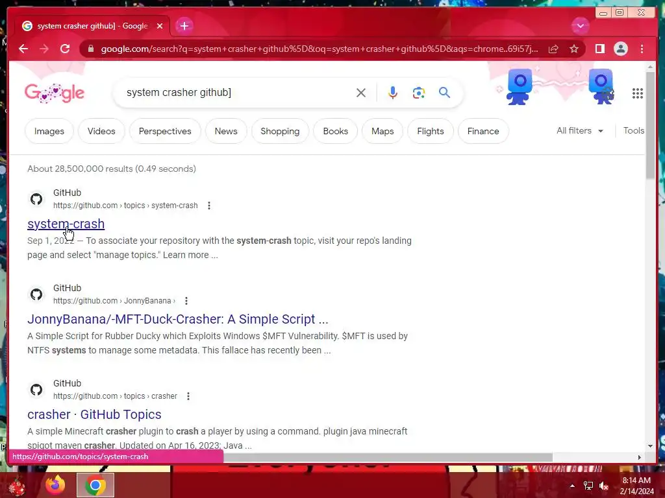Close the Google search tab
The height and width of the screenshot is (498, 665).
click(x=160, y=26)
